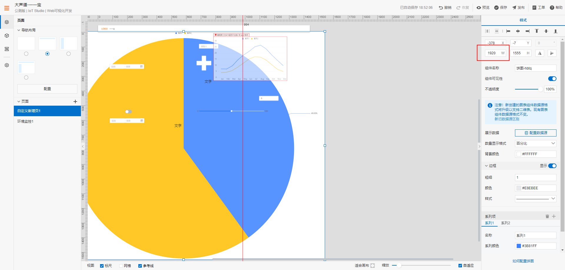565x270 pixels.
Task: Collapse the 页面 section
Action: tap(19, 102)
